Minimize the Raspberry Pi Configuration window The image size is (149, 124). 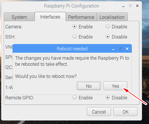pos(123,7)
